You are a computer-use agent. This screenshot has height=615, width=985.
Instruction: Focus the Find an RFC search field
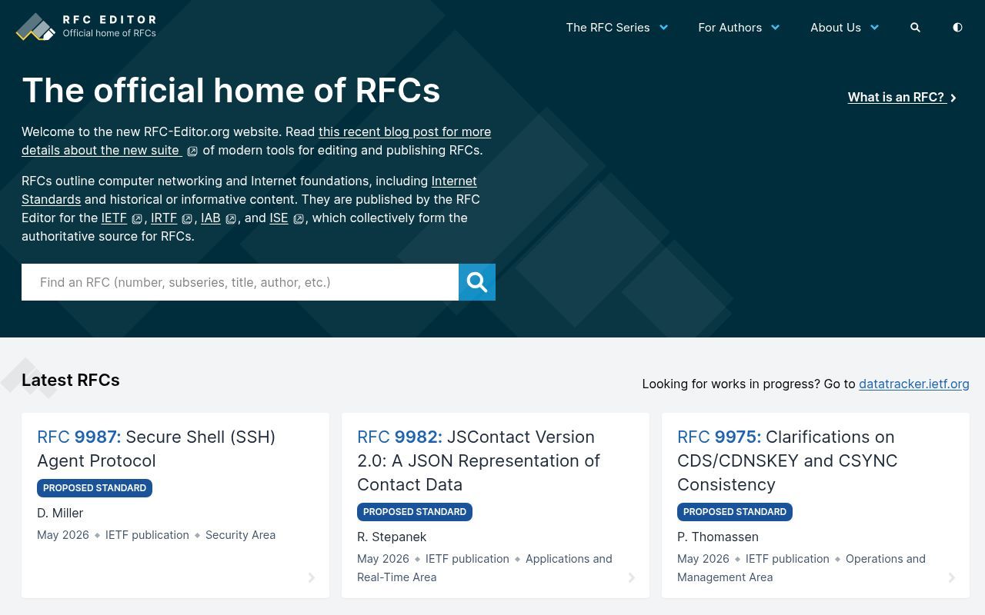(x=240, y=282)
